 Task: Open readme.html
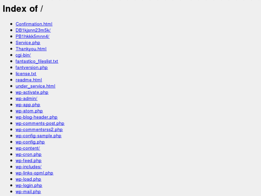(x=29, y=80)
